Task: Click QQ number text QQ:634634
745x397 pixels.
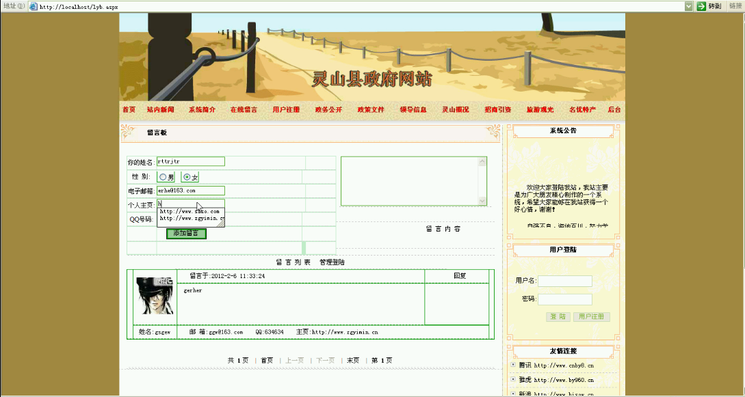Action: (x=270, y=332)
